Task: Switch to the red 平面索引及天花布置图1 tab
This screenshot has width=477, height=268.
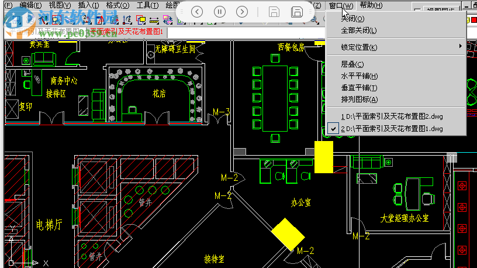Action: [126, 32]
